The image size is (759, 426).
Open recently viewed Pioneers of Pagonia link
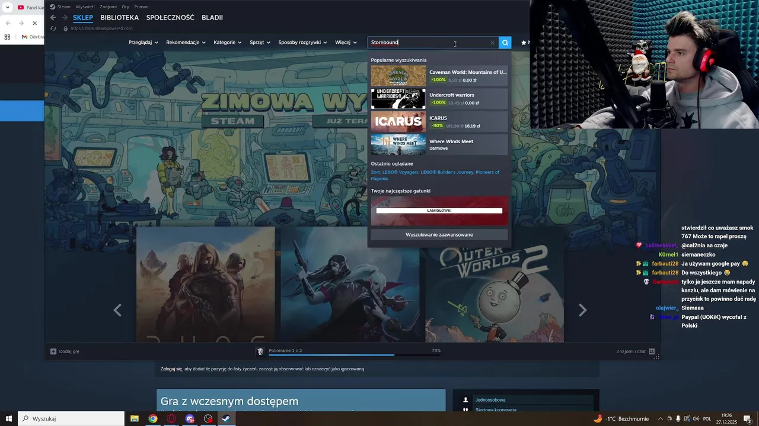pyautogui.click(x=435, y=175)
